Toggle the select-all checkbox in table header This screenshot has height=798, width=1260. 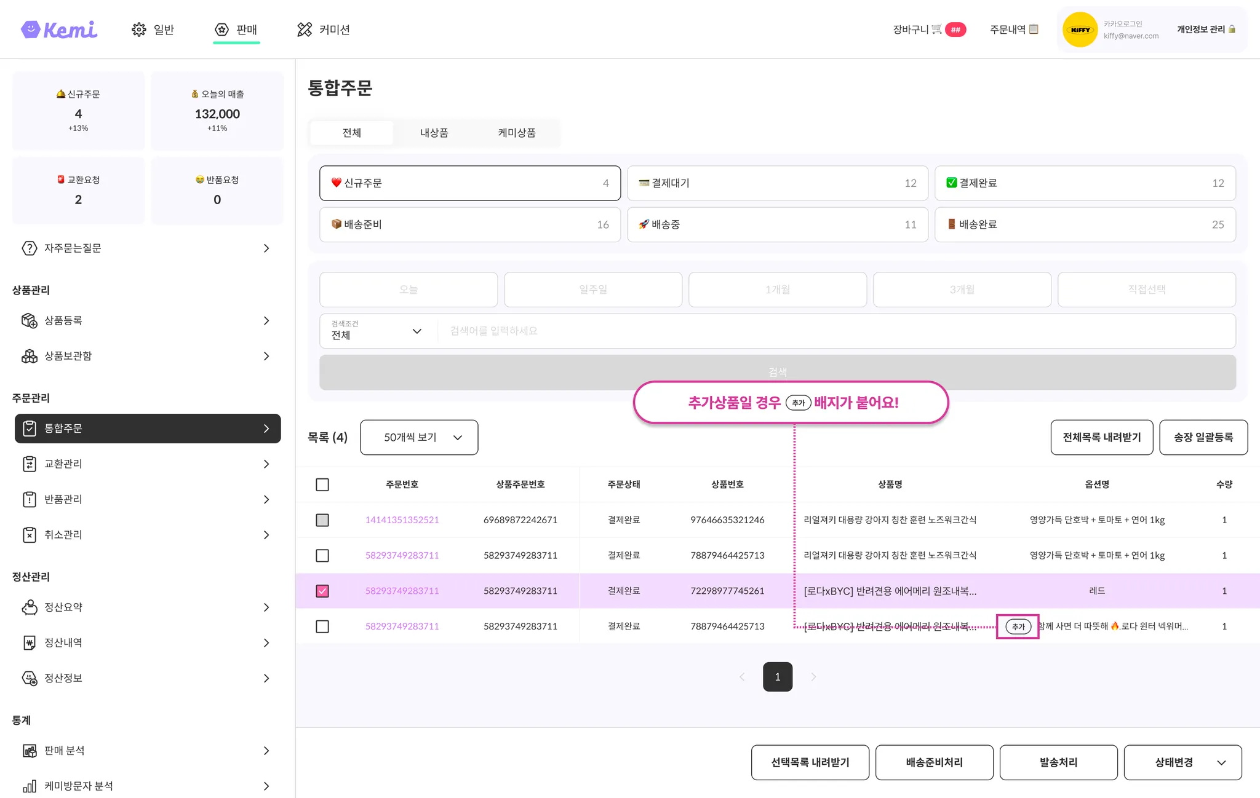coord(322,484)
